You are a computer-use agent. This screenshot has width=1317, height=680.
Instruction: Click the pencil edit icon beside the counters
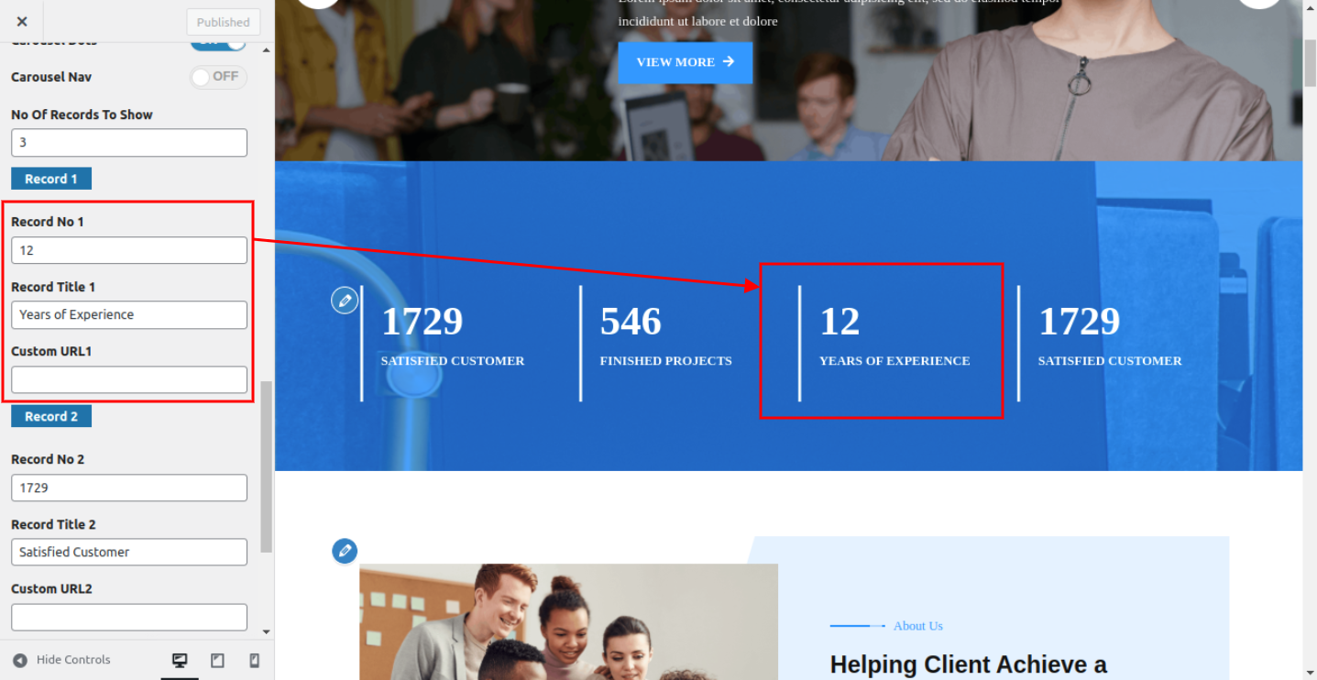(x=345, y=300)
